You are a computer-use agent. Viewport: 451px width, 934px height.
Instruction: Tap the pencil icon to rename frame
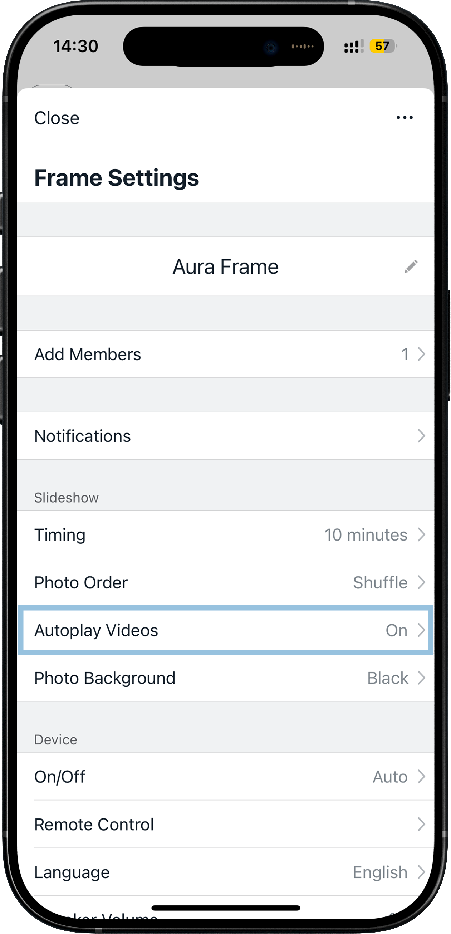point(411,266)
